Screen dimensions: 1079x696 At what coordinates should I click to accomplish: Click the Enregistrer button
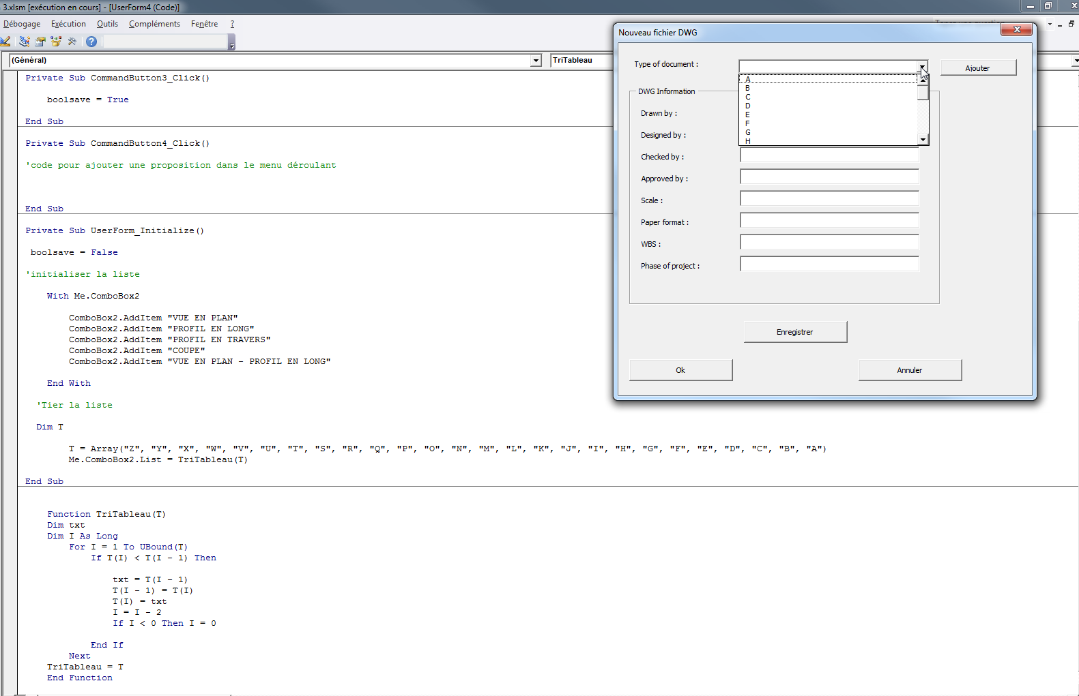pos(795,332)
